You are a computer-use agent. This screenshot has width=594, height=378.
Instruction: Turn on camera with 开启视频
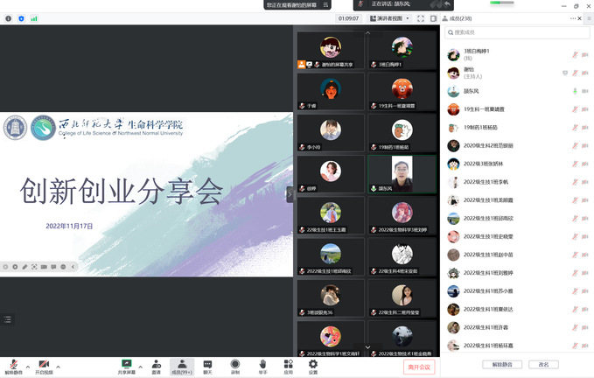(44, 365)
